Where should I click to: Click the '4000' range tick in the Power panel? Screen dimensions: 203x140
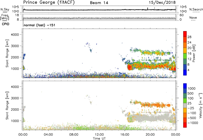[15, 35]
